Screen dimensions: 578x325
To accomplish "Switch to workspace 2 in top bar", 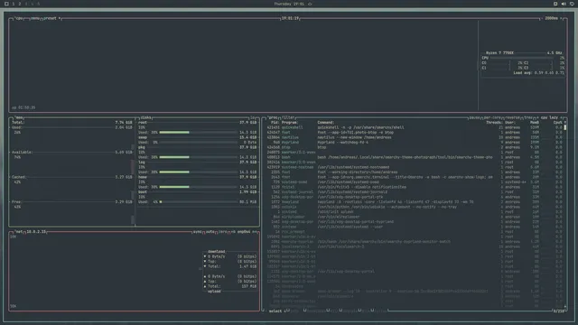I will (20, 4).
